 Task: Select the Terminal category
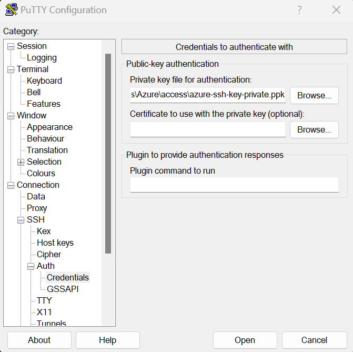click(33, 69)
